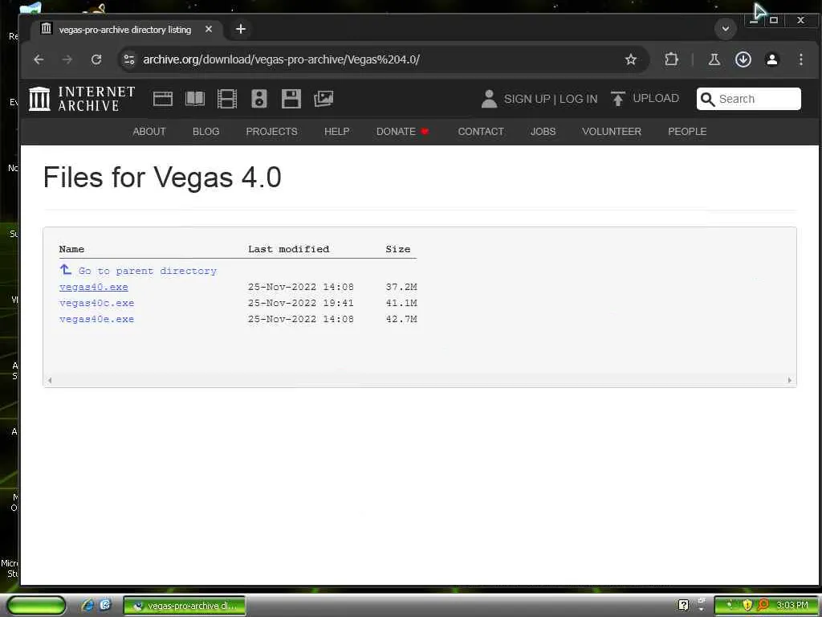This screenshot has height=617, width=822.
Task: Open the Video film icon
Action: click(227, 99)
